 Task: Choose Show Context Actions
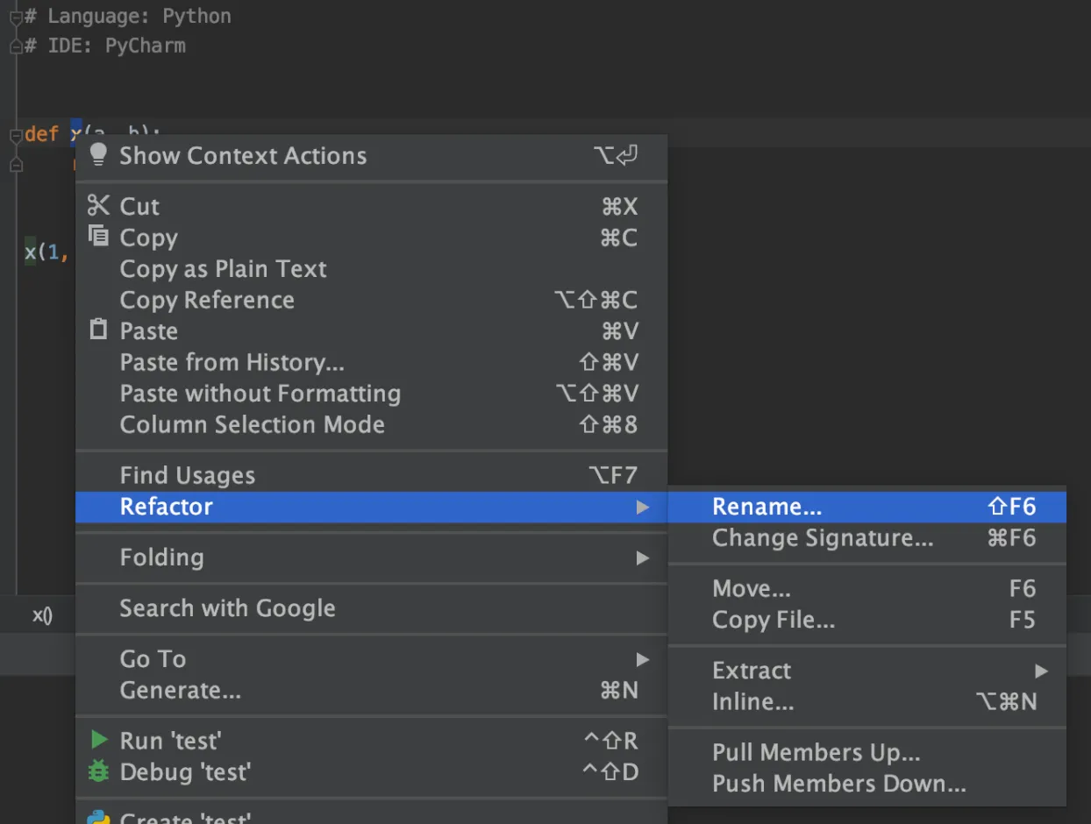[372, 155]
